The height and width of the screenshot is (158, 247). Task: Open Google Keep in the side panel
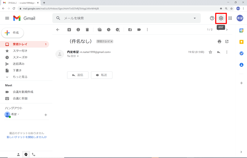[x=241, y=42]
